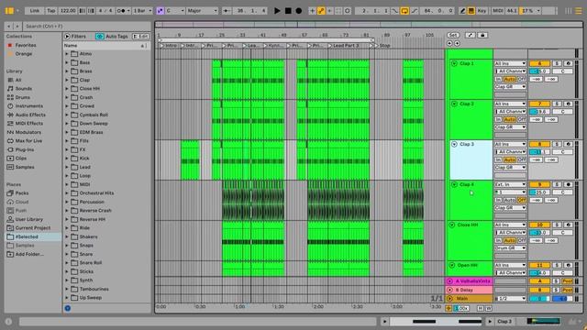
Task: Click the browser search field
Action: point(86,27)
